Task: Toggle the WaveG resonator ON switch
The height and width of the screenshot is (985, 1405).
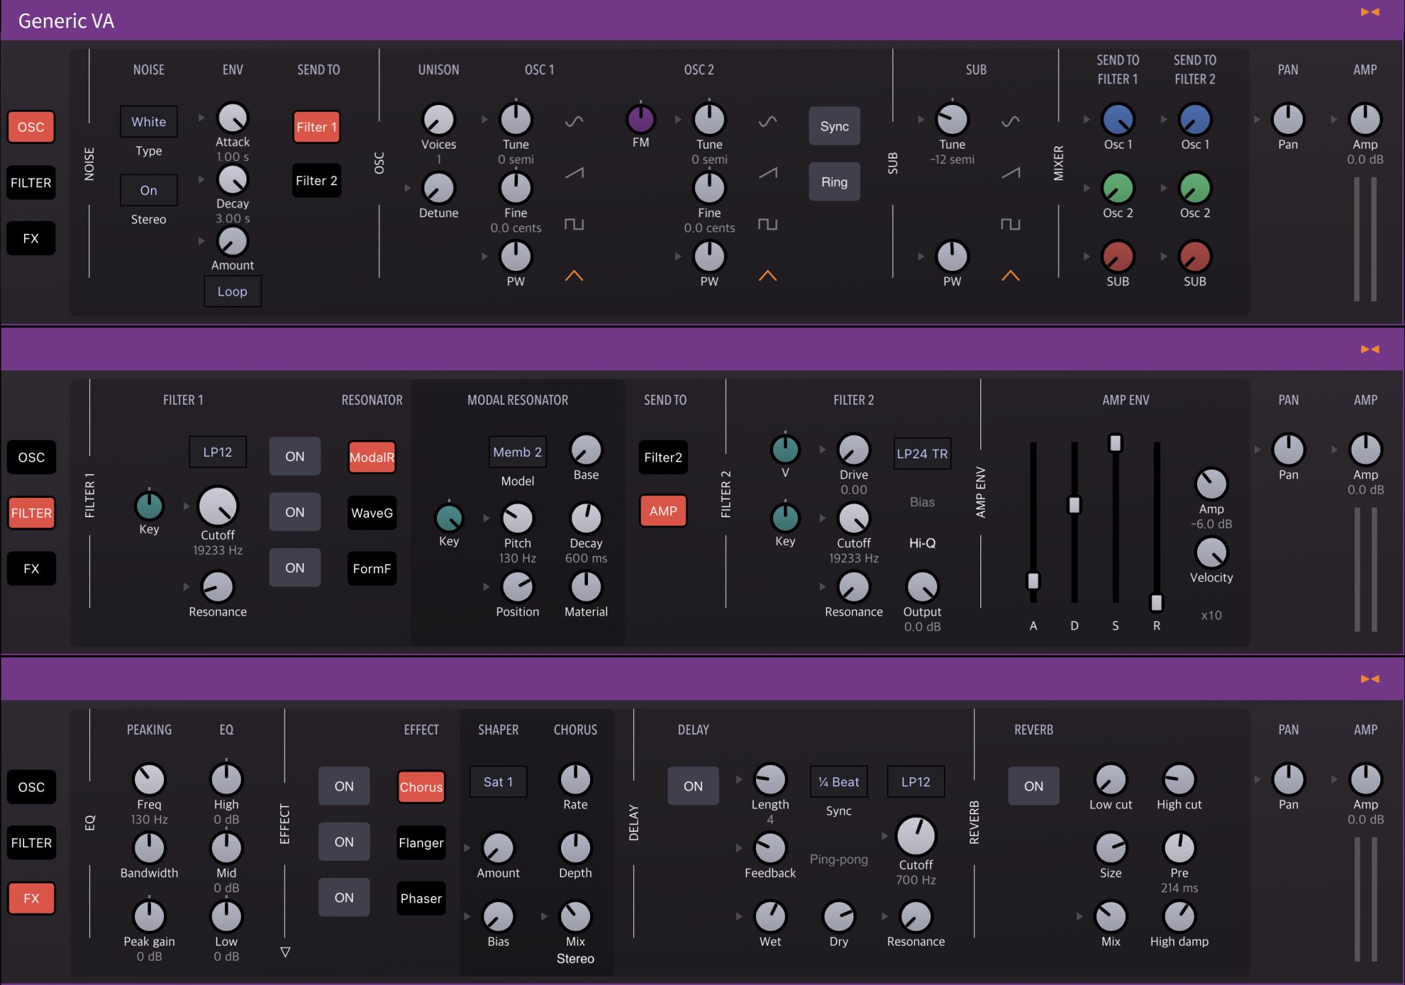Action: [295, 512]
